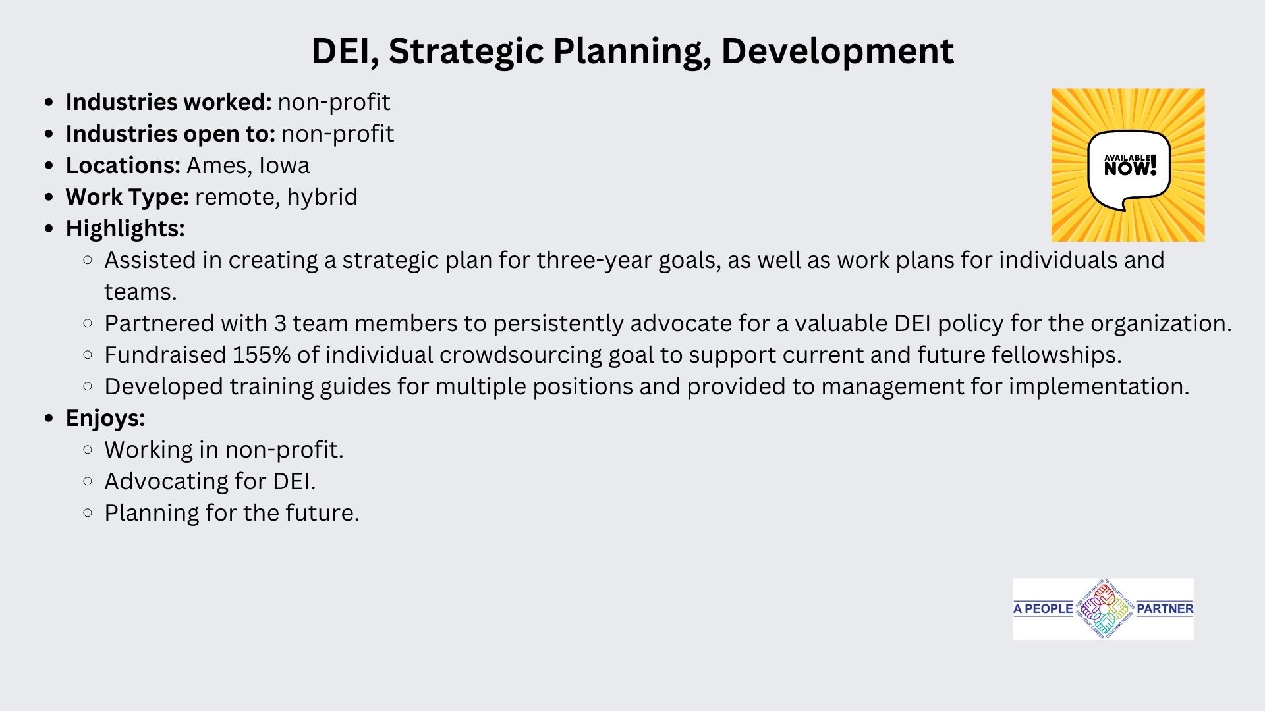Select the slide title DEI, Strategic Planning, Development
The height and width of the screenshot is (711, 1265).
[632, 51]
